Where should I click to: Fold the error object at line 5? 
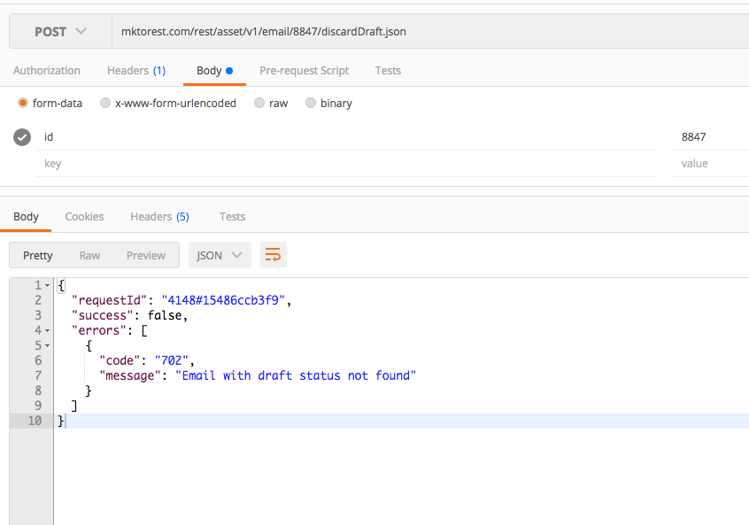point(48,346)
